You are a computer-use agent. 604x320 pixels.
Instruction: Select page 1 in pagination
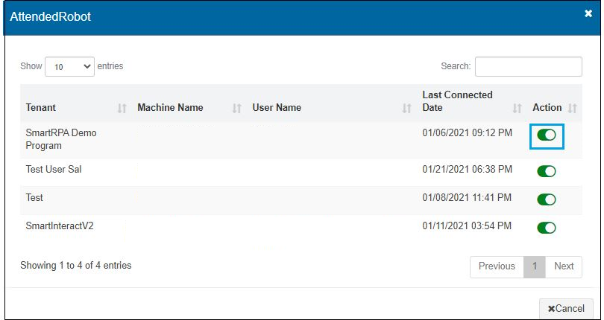pyautogui.click(x=535, y=266)
